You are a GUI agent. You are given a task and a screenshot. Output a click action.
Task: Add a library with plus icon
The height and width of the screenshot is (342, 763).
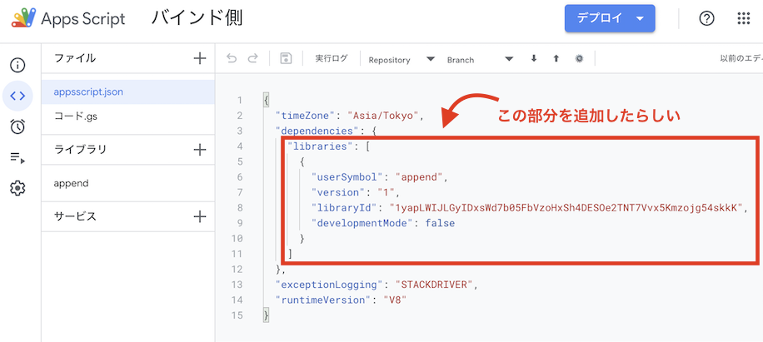coord(200,150)
